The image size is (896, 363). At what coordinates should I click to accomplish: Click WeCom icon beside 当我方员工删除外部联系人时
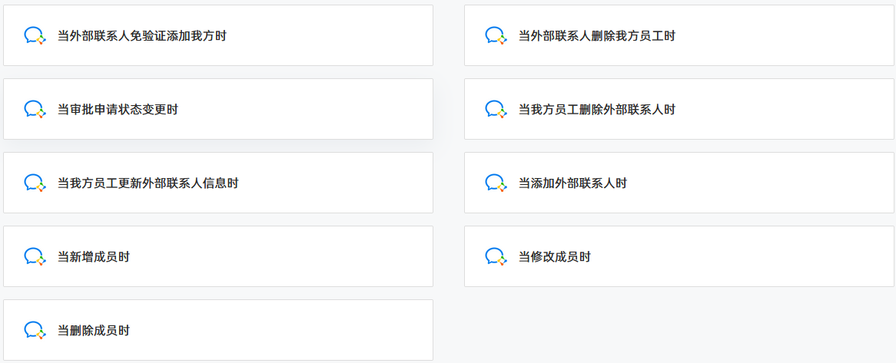(496, 109)
